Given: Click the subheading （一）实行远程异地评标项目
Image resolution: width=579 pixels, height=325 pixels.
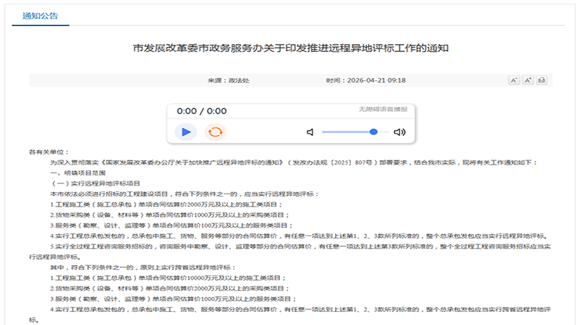Looking at the screenshot, I should pyautogui.click(x=95, y=183).
